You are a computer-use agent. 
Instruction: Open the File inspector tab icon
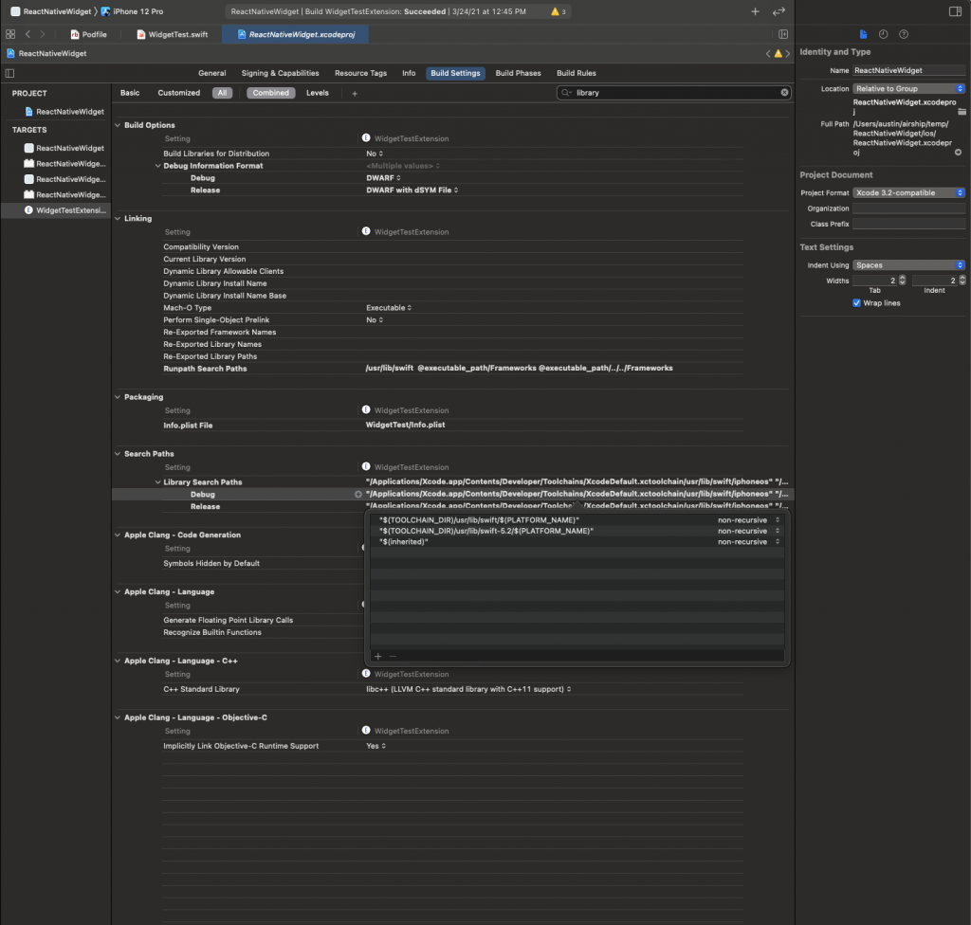pos(863,34)
